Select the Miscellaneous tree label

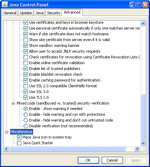pyautogui.click(x=21, y=132)
